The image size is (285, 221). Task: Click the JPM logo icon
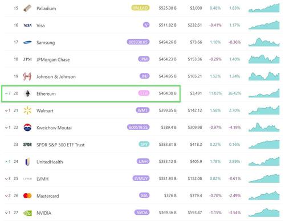click(27, 59)
